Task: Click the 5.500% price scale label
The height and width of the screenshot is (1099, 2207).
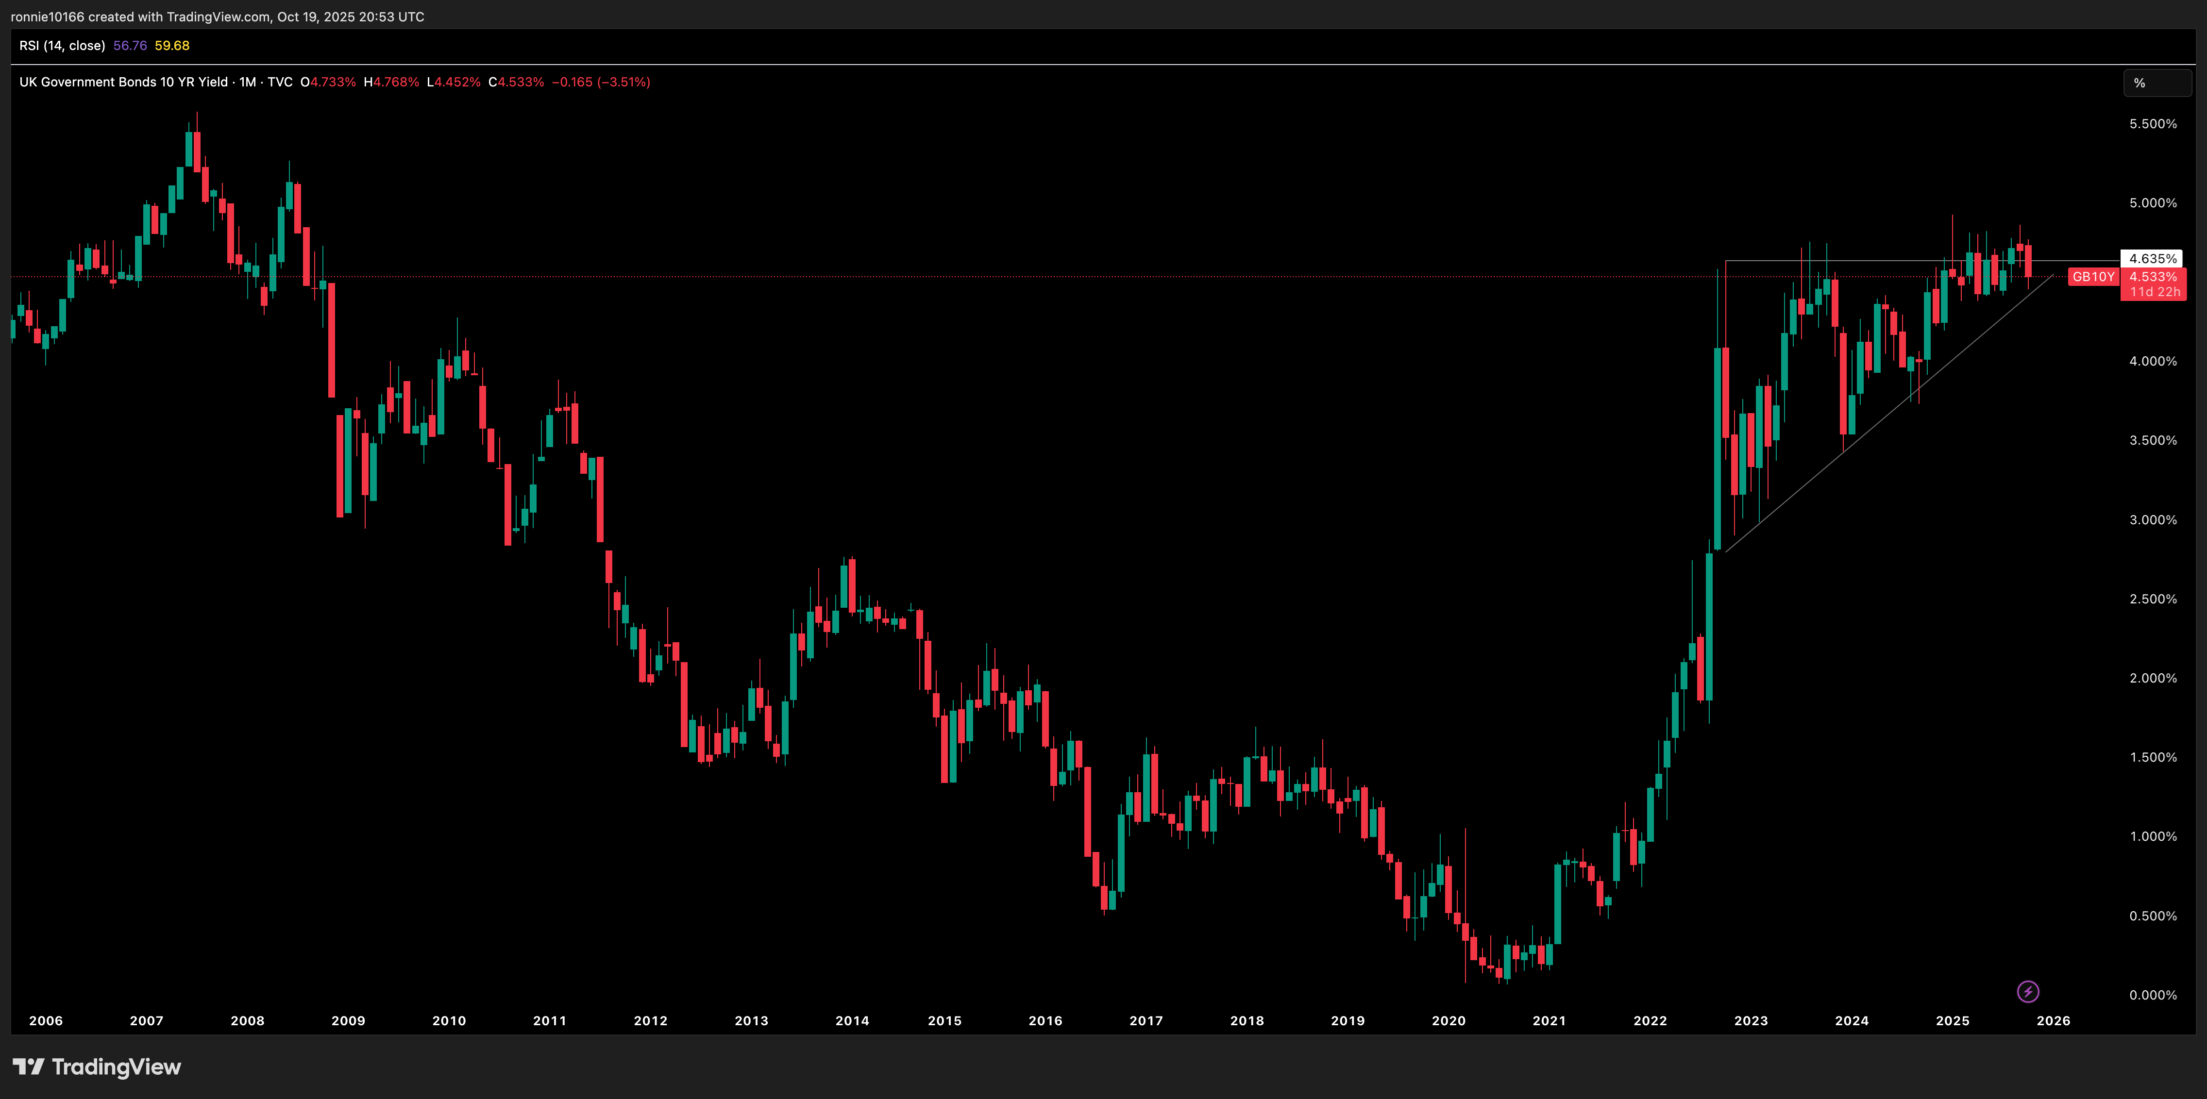Action: 2152,124
